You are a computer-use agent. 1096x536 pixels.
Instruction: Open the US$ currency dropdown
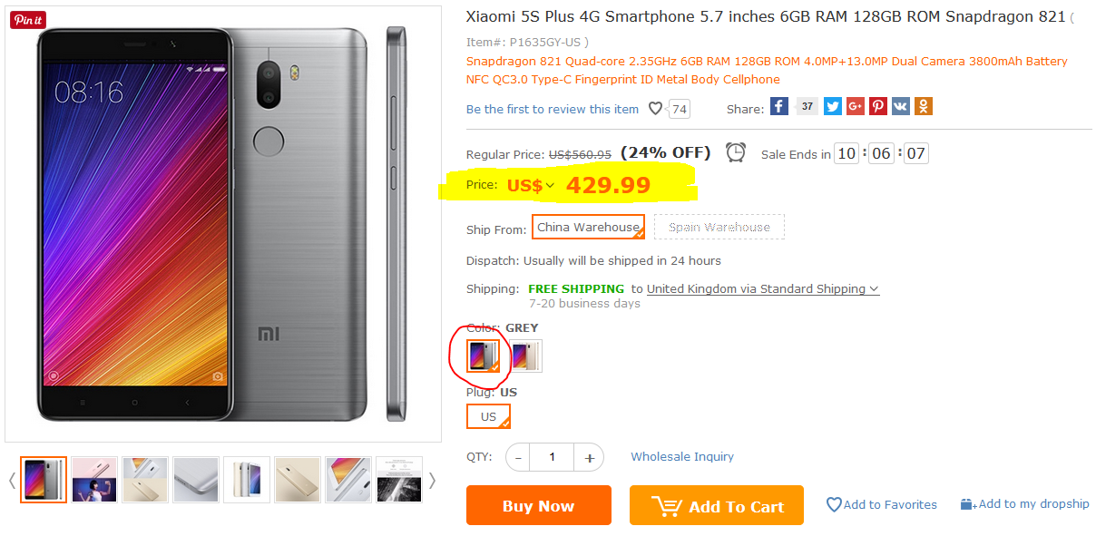531,186
